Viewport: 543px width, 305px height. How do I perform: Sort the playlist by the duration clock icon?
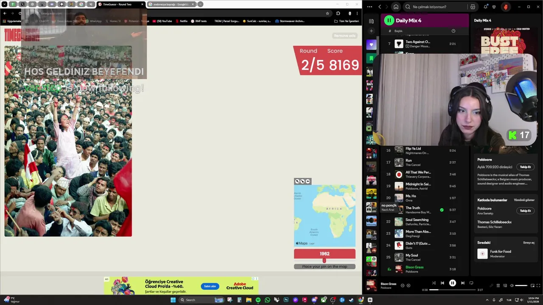(453, 31)
